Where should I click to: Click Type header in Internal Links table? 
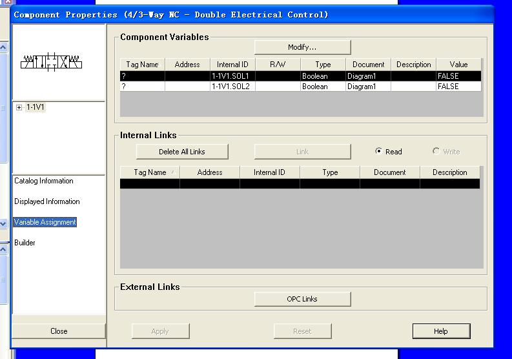330,172
